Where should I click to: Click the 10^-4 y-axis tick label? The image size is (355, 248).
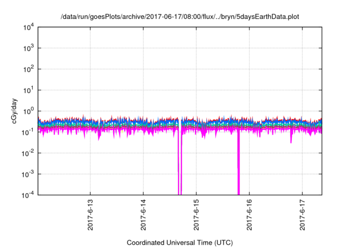pos(28,195)
